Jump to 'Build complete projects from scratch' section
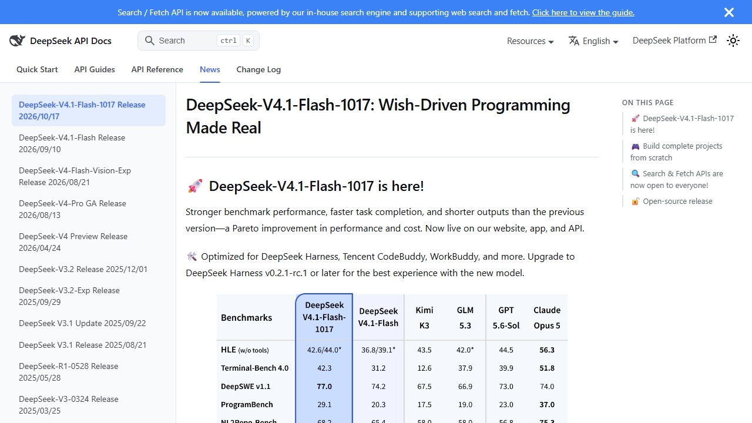Image resolution: width=752 pixels, height=423 pixels. click(676, 152)
